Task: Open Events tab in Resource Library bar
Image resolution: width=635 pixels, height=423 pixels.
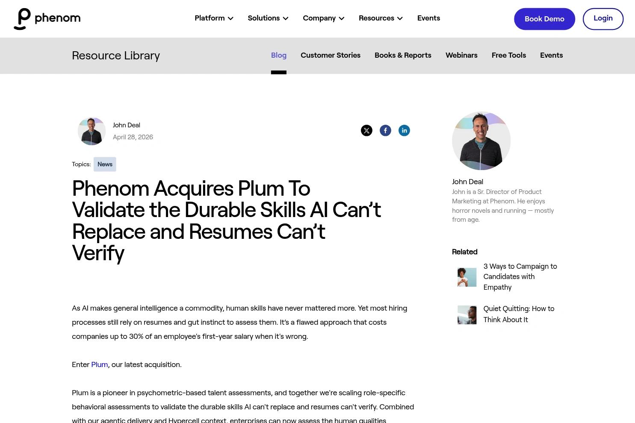Action: point(551,56)
